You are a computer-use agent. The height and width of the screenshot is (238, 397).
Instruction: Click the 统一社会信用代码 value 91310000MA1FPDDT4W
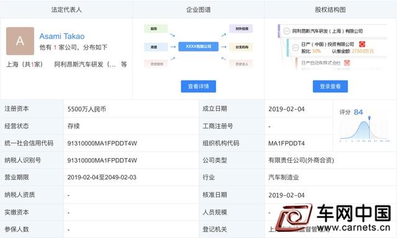click(102, 143)
